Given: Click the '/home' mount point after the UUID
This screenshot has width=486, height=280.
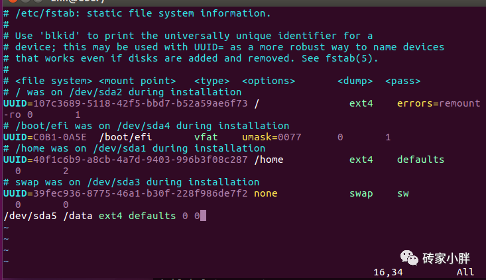Looking at the screenshot, I should [269, 160].
